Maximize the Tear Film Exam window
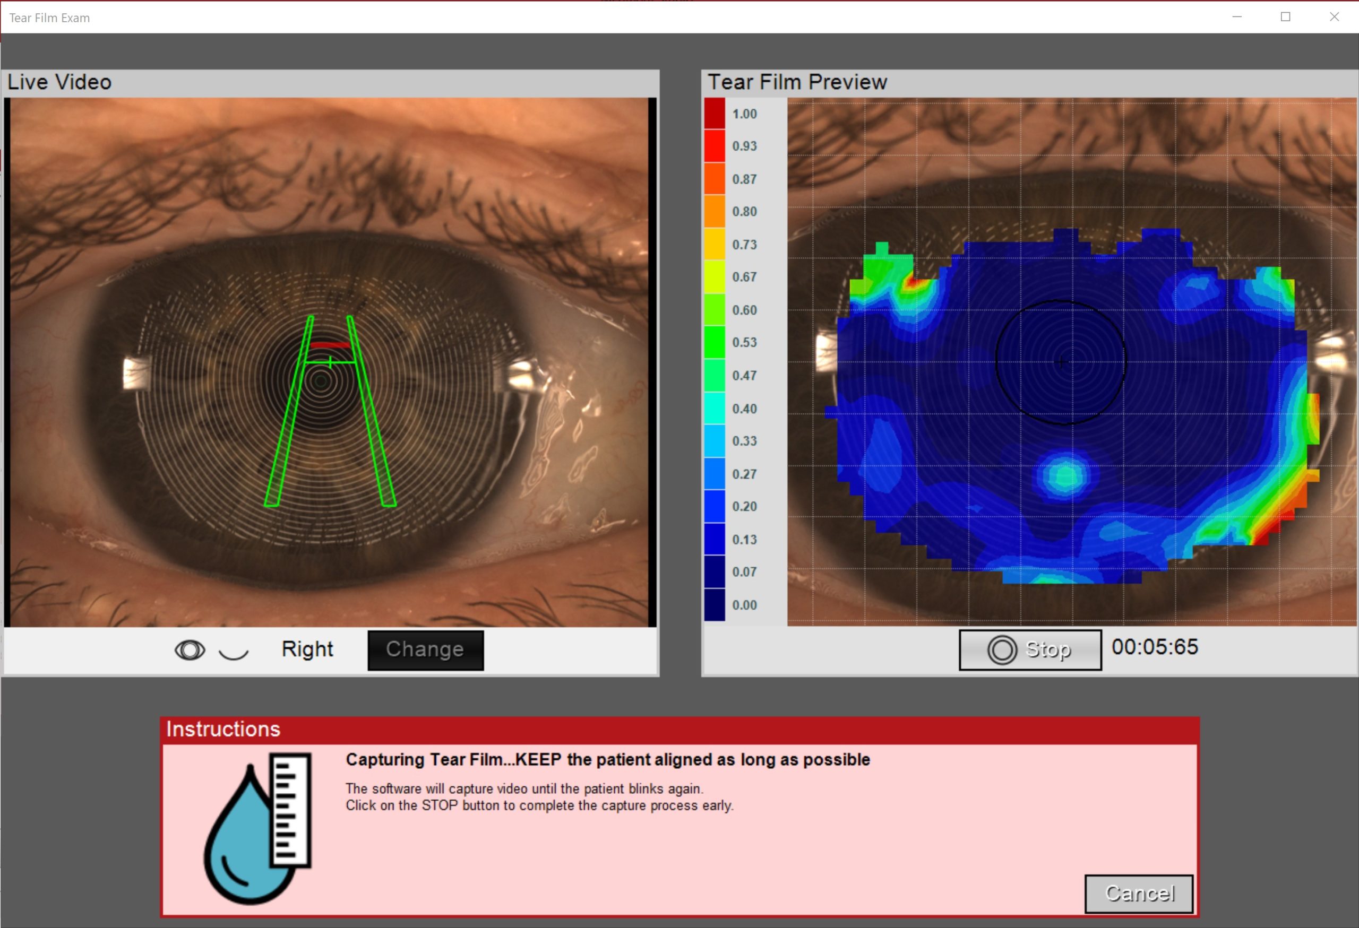This screenshot has height=928, width=1359. [1285, 17]
